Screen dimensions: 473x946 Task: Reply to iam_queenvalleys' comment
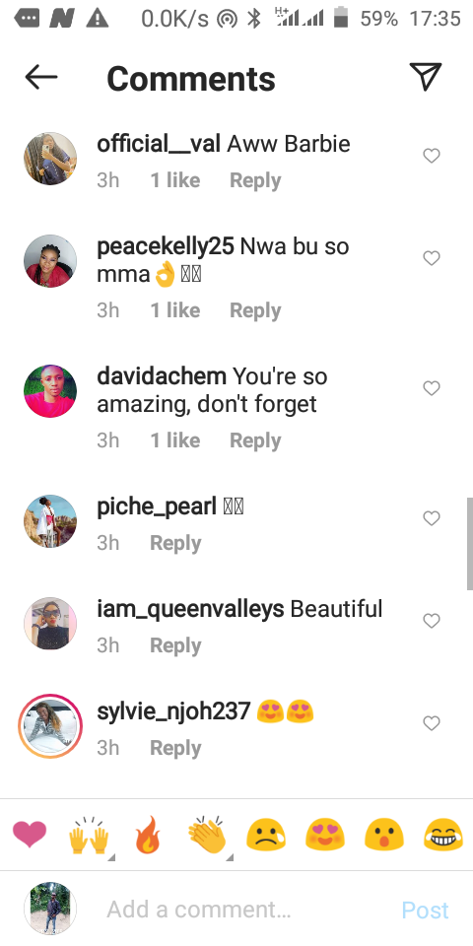[x=175, y=645]
